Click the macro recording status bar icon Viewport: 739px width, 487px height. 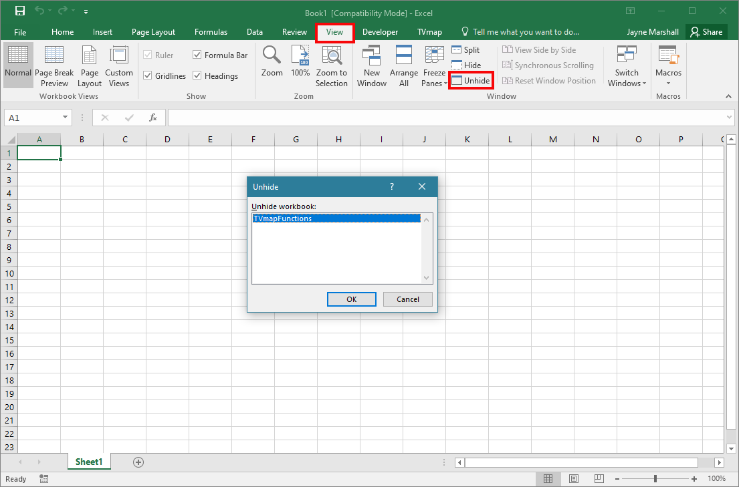point(44,479)
